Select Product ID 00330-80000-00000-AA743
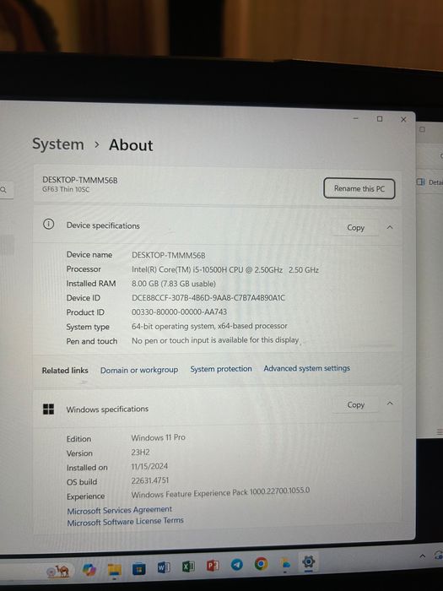 pyautogui.click(x=179, y=312)
